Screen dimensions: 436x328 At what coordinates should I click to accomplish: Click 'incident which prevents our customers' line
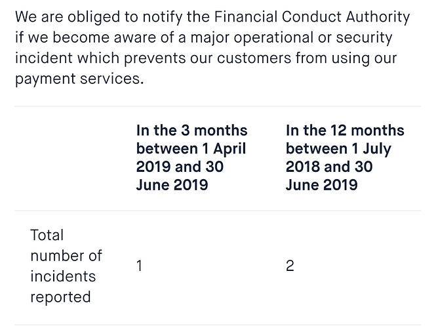tap(153, 58)
